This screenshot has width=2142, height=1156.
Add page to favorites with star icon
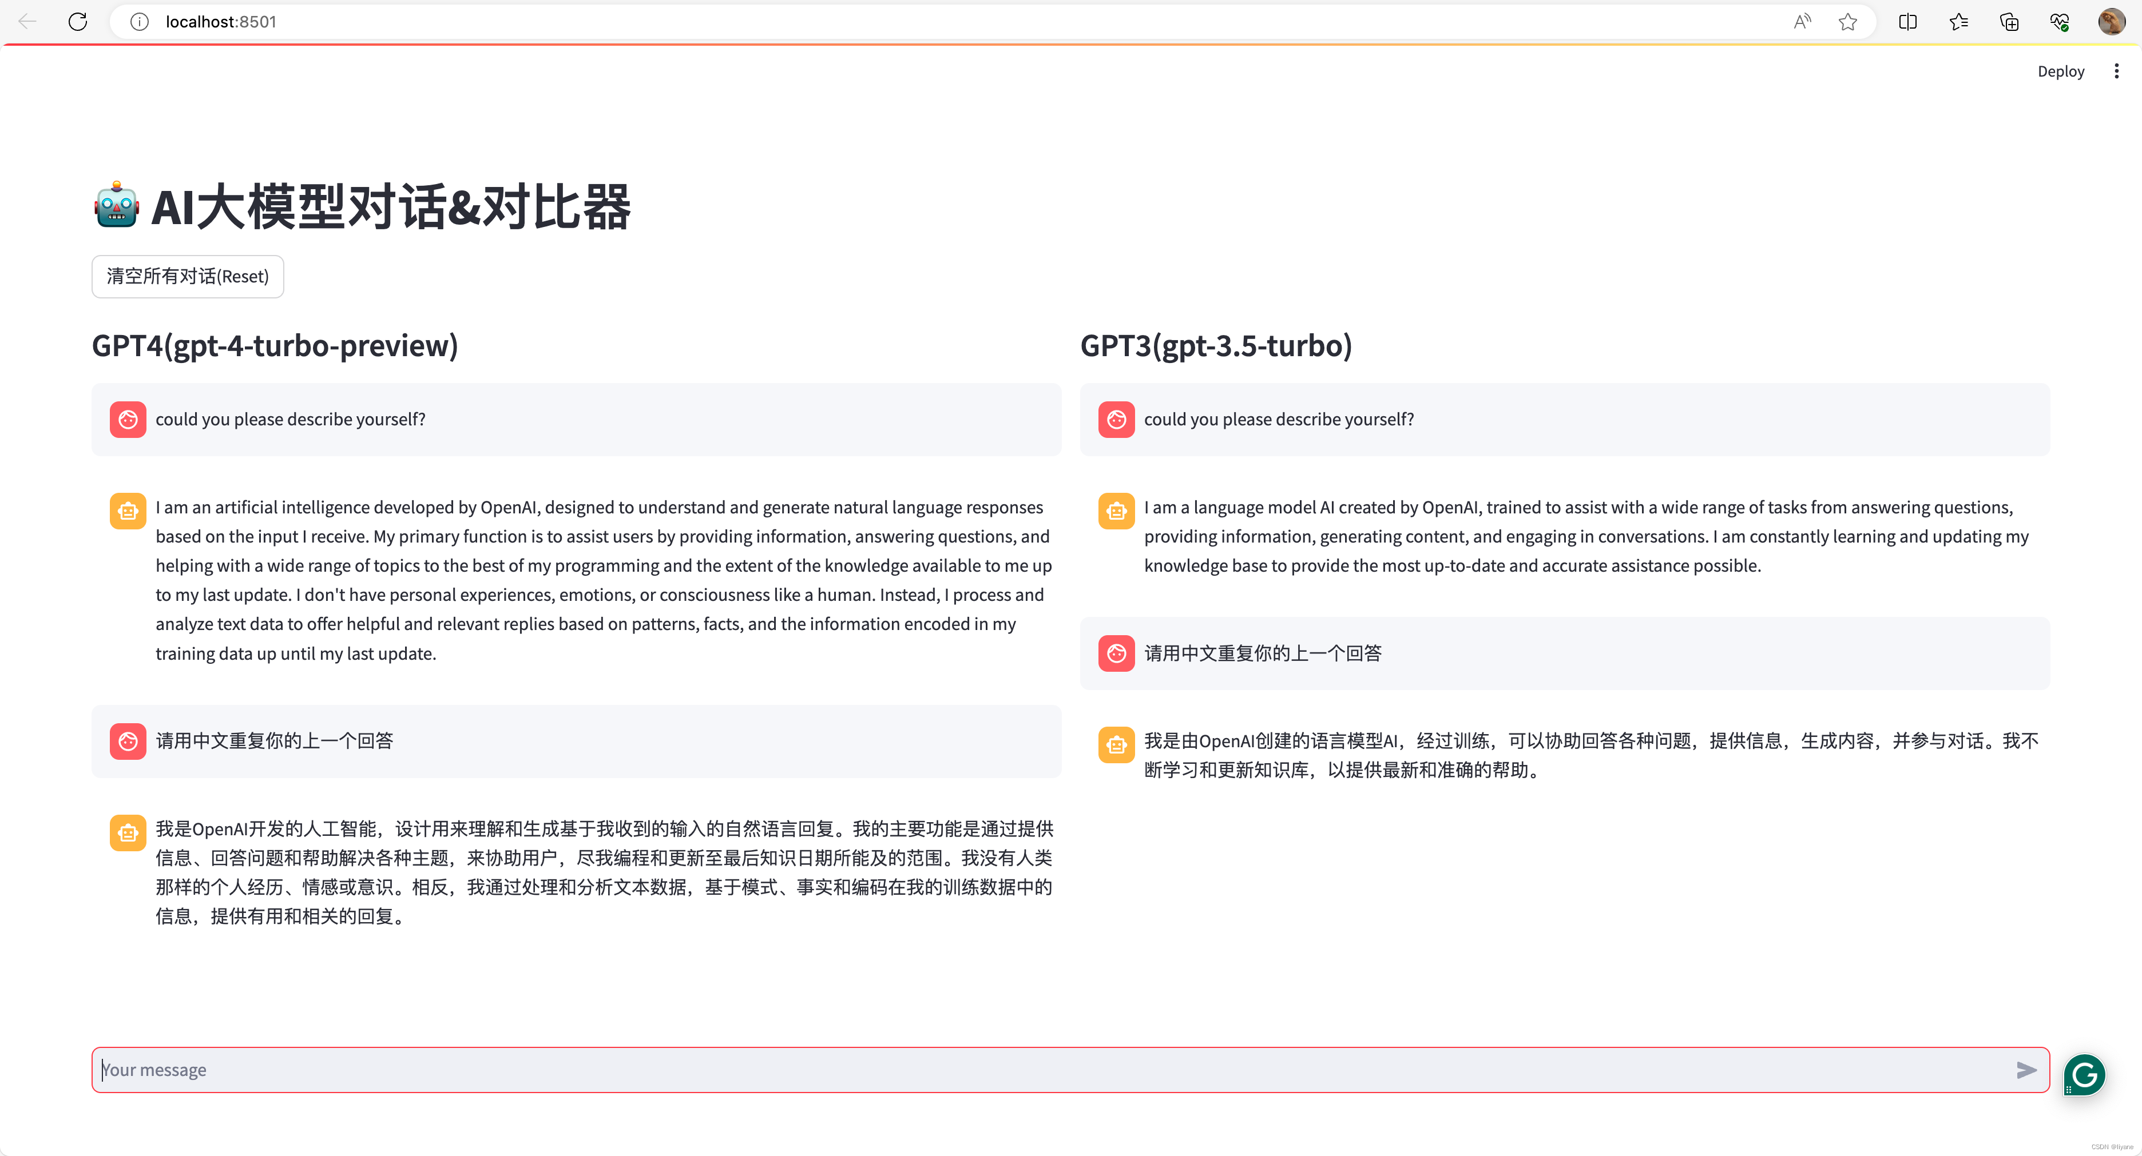click(1847, 22)
